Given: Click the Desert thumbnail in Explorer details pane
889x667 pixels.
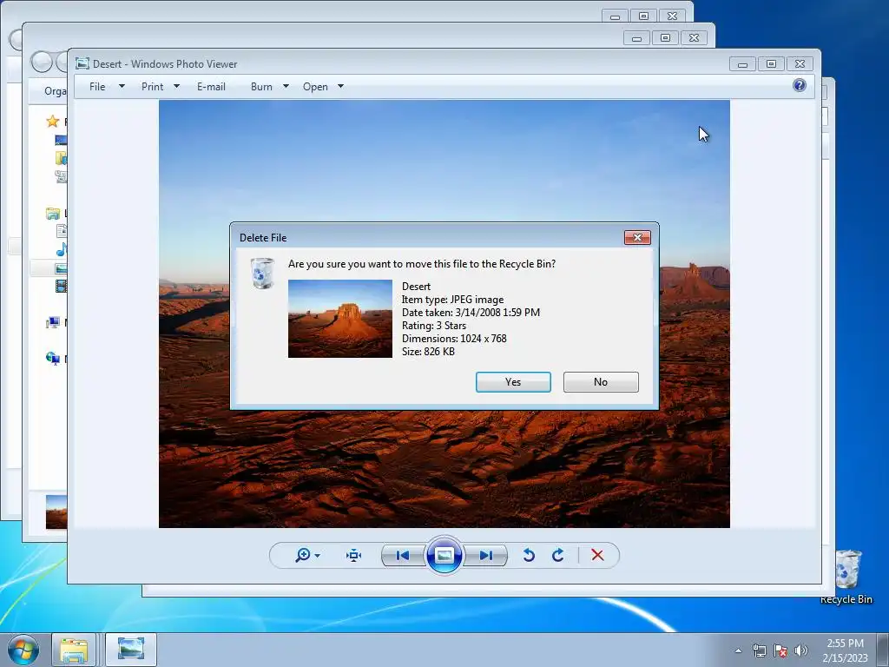Looking at the screenshot, I should point(56,512).
